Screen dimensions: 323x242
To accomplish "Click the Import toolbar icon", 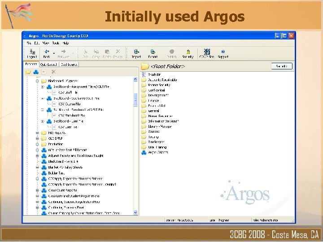I will pyautogui.click(x=136, y=52).
